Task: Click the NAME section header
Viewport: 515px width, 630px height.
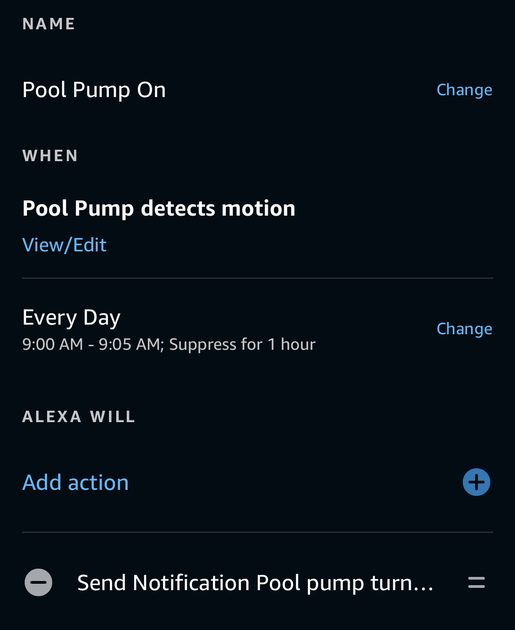Action: coord(49,24)
